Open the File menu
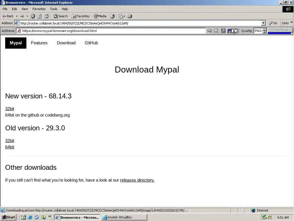This screenshot has height=221, width=294. coord(5,9)
